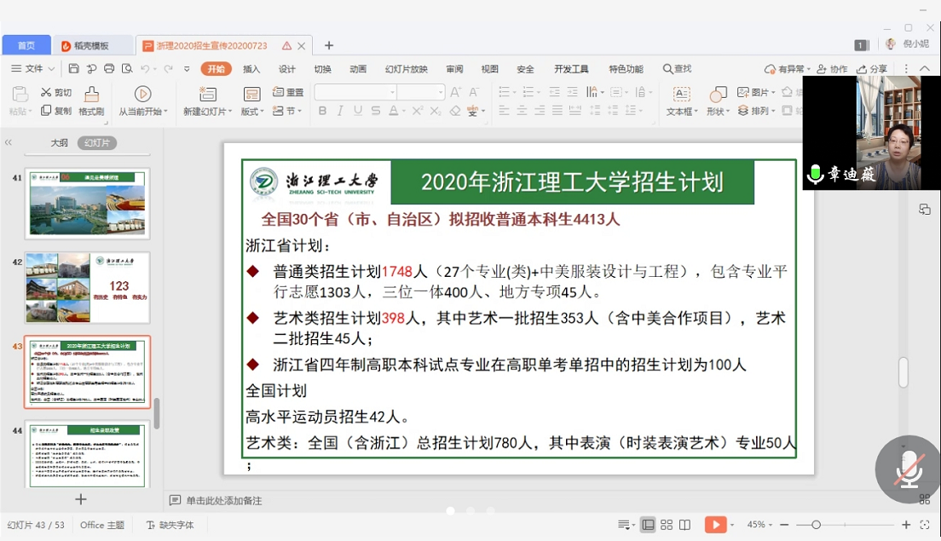Start slideshow from current slide (从当前开始)
This screenshot has height=541, width=941.
pyautogui.click(x=141, y=101)
